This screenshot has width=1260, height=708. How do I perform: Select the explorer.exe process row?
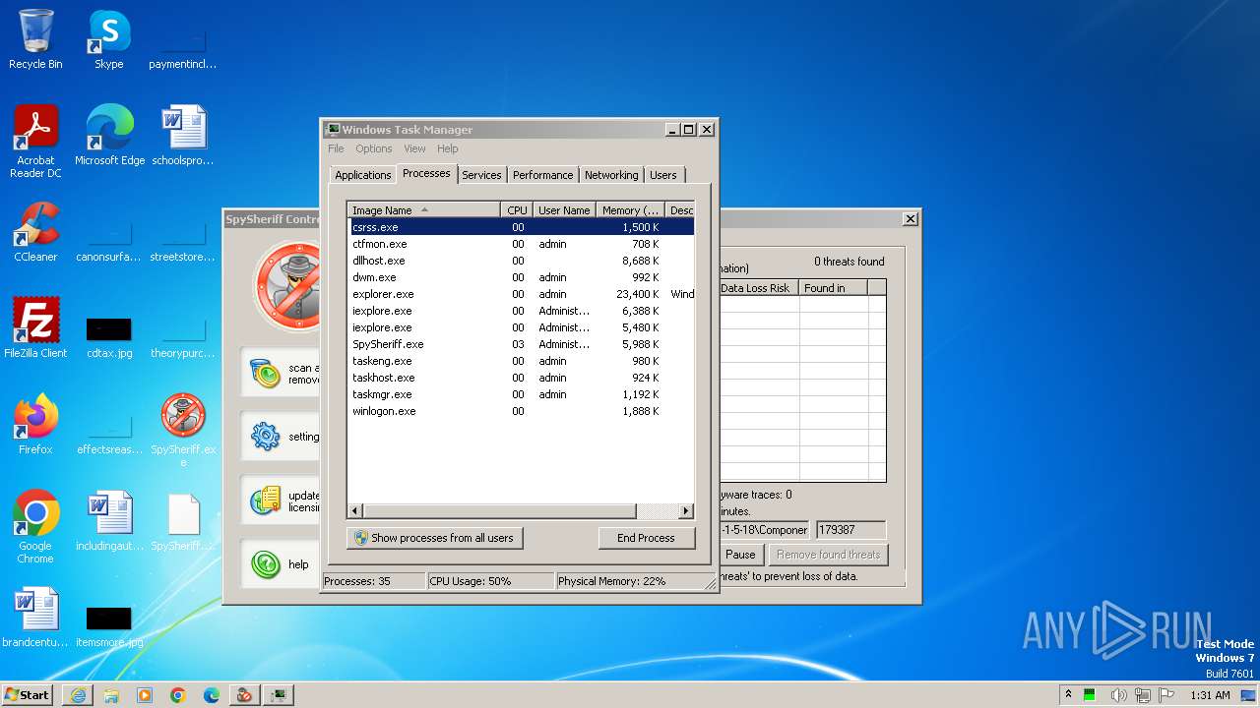[522, 294]
